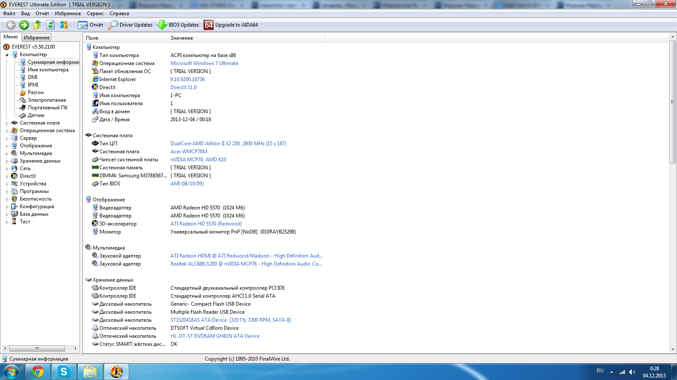Click the 3D-акселератор row icon
Image resolution: width=677 pixels, height=380 pixels.
pyautogui.click(x=95, y=224)
